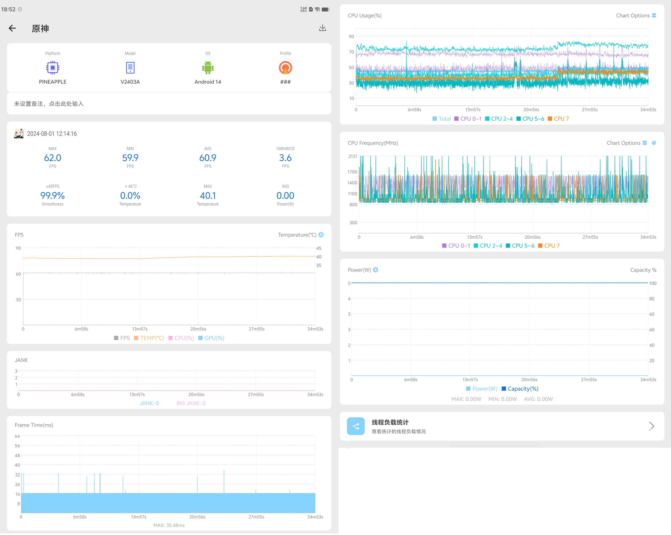Viewport: 671px width, 535px height.
Task: Tap MAX: 0.00W text under power chart
Action: (466, 399)
